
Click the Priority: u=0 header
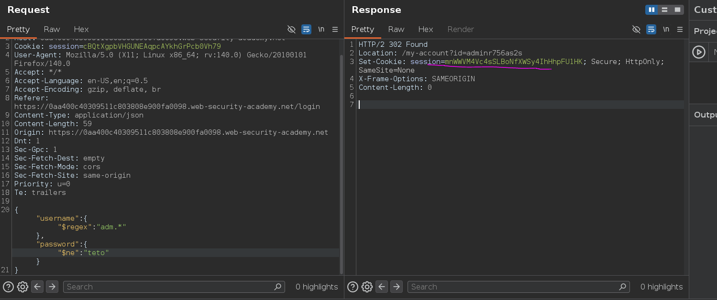tap(42, 184)
